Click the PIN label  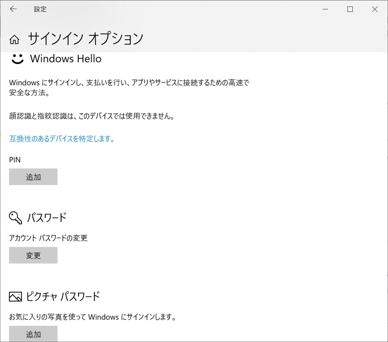pos(15,160)
